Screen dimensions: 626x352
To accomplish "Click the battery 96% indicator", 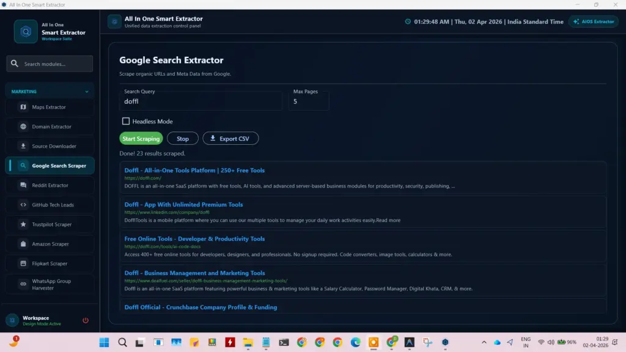I will tap(567, 342).
